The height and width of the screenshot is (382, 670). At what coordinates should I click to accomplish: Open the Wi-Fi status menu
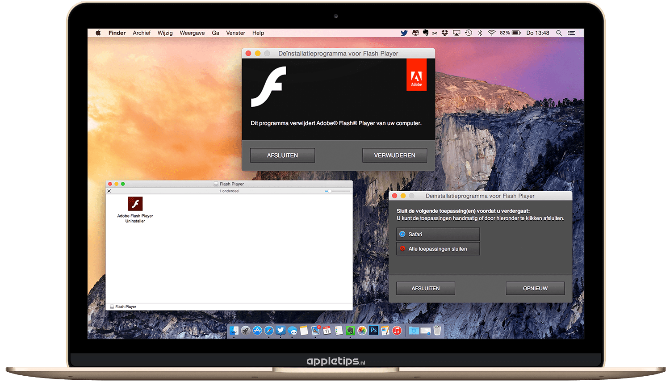492,33
